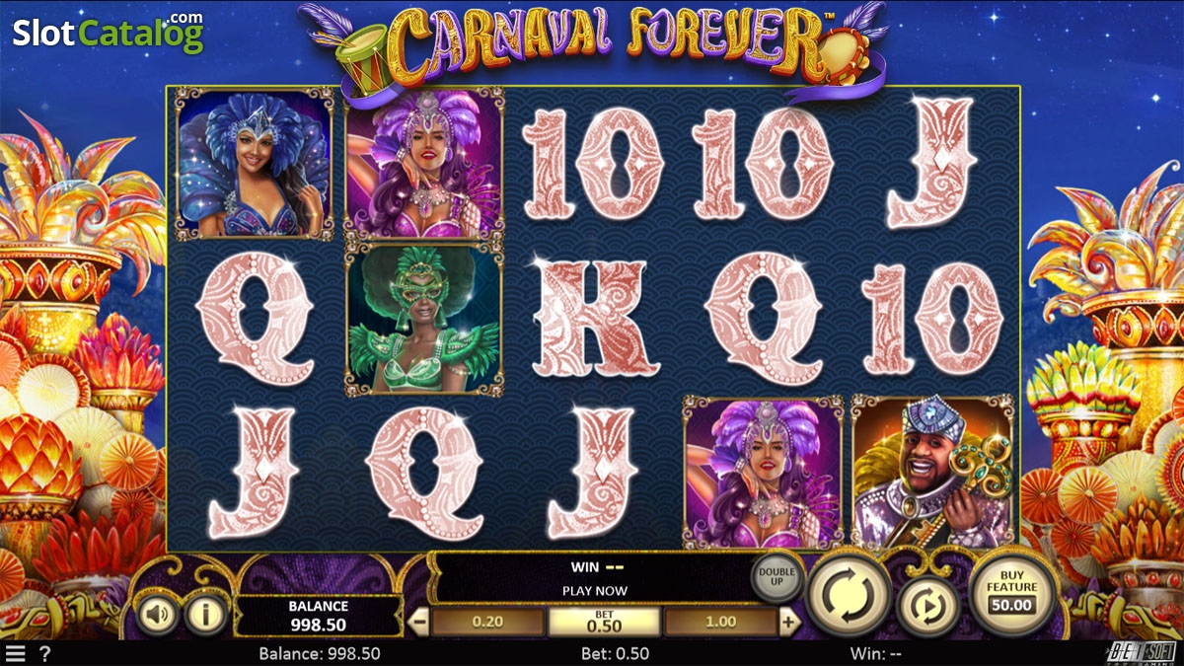Click the green masked dancer symbol
The width and height of the screenshot is (1184, 666).
[x=424, y=320]
